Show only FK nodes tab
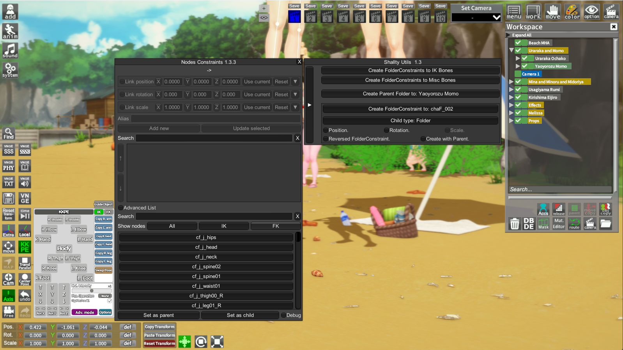Viewport: 623px width, 350px height. (x=275, y=226)
